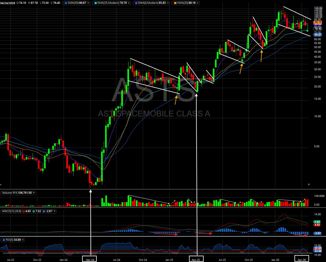Image resolution: width=326 pixels, height=262 pixels.
Task: Click the red 4.85 MACD axis tag
Action: [317, 225]
